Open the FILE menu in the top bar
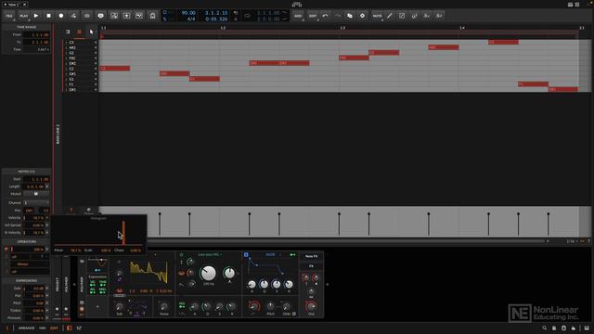This screenshot has height=334, width=594. [9, 16]
